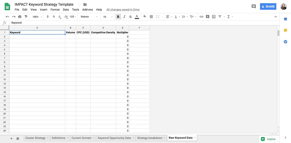Viewport: 291px width, 143px height.
Task: Open horizontal align dropdown
Action: point(169,17)
